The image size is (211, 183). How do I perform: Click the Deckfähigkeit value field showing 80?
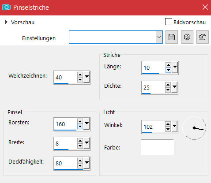click(x=65, y=164)
